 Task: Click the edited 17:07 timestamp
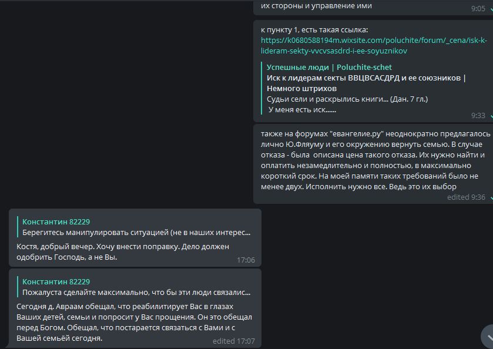233,341
